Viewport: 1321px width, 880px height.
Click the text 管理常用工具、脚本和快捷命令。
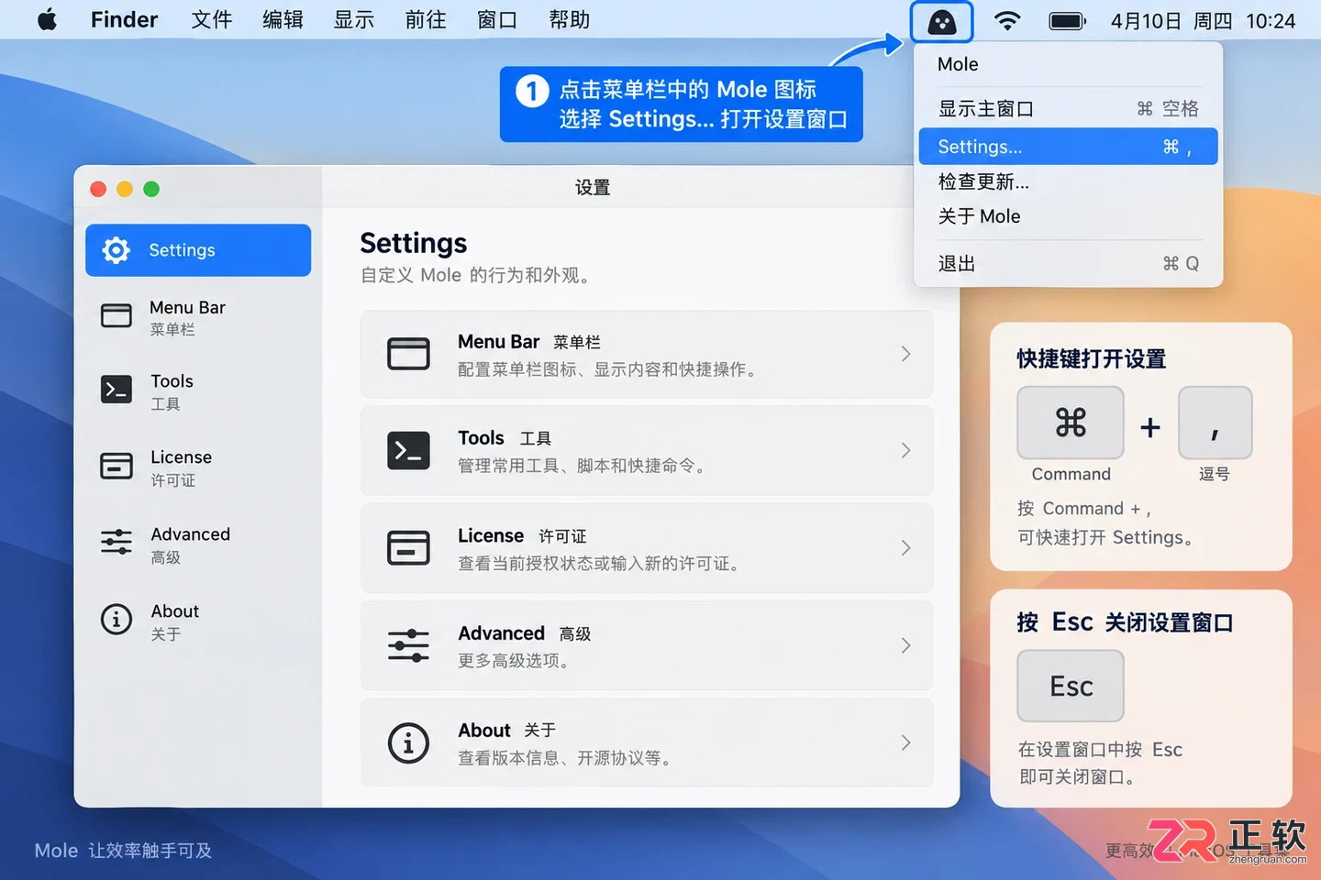point(584,466)
